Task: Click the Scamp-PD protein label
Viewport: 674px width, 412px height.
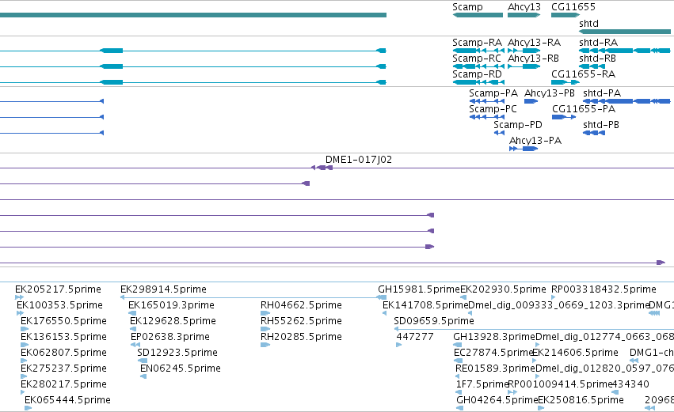Action: click(517, 125)
